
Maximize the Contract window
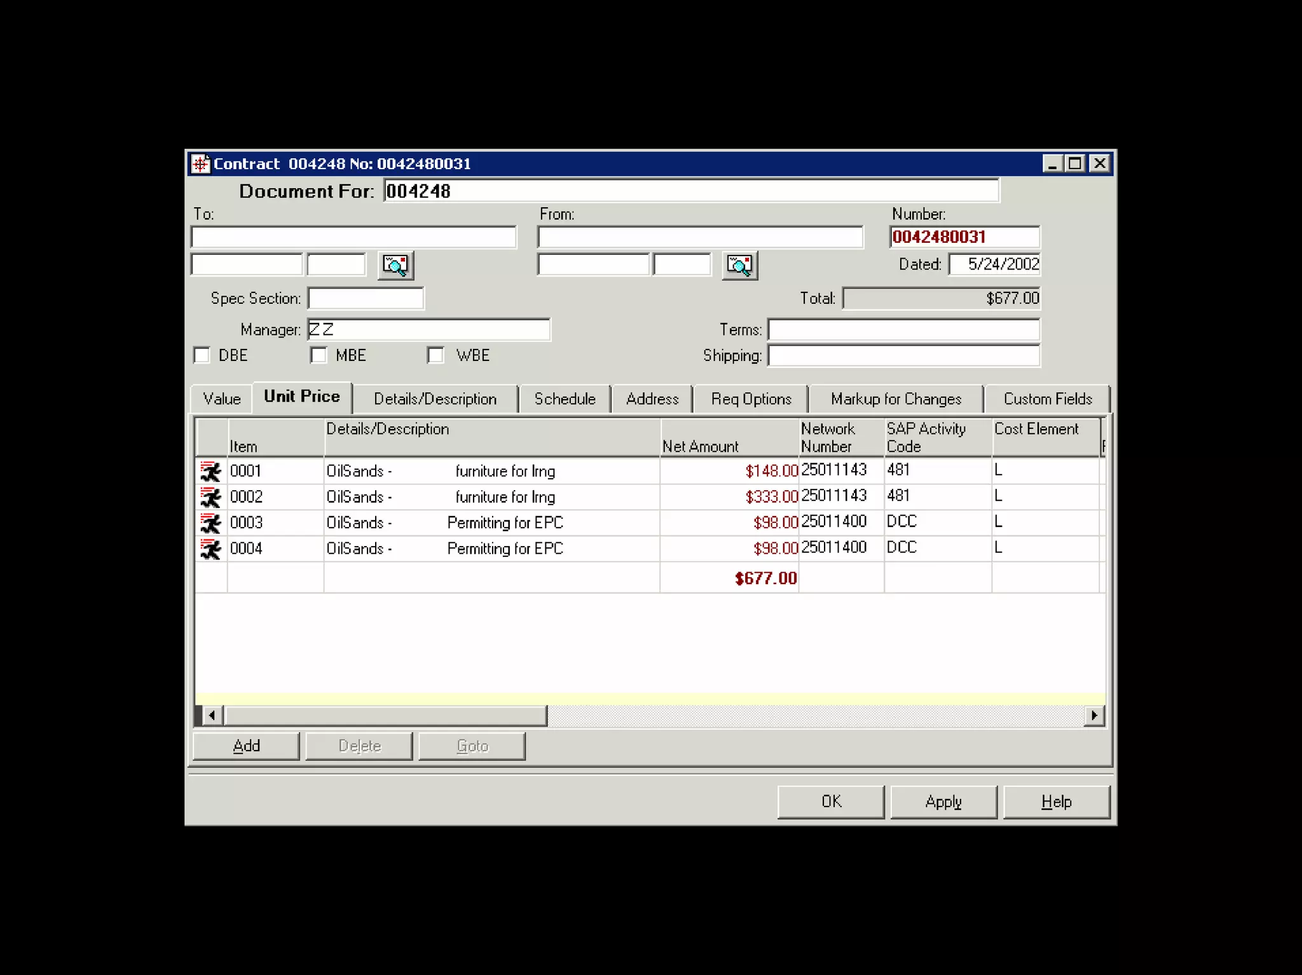point(1075,164)
